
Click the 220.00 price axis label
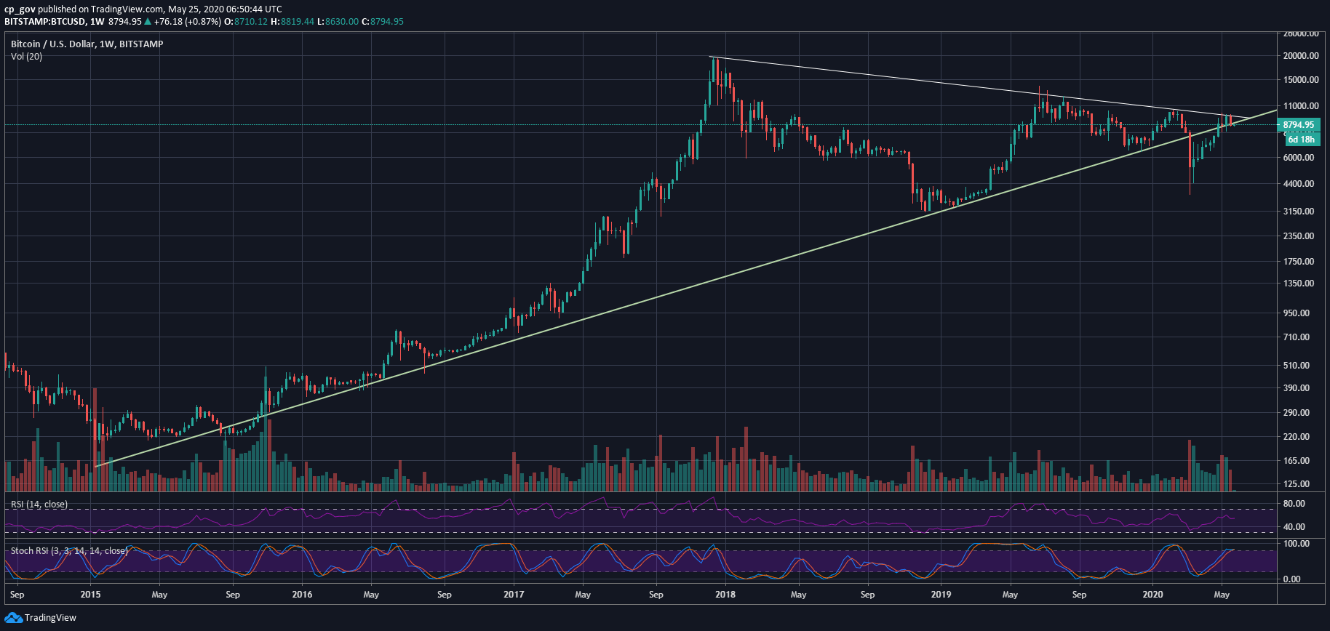pos(1297,437)
